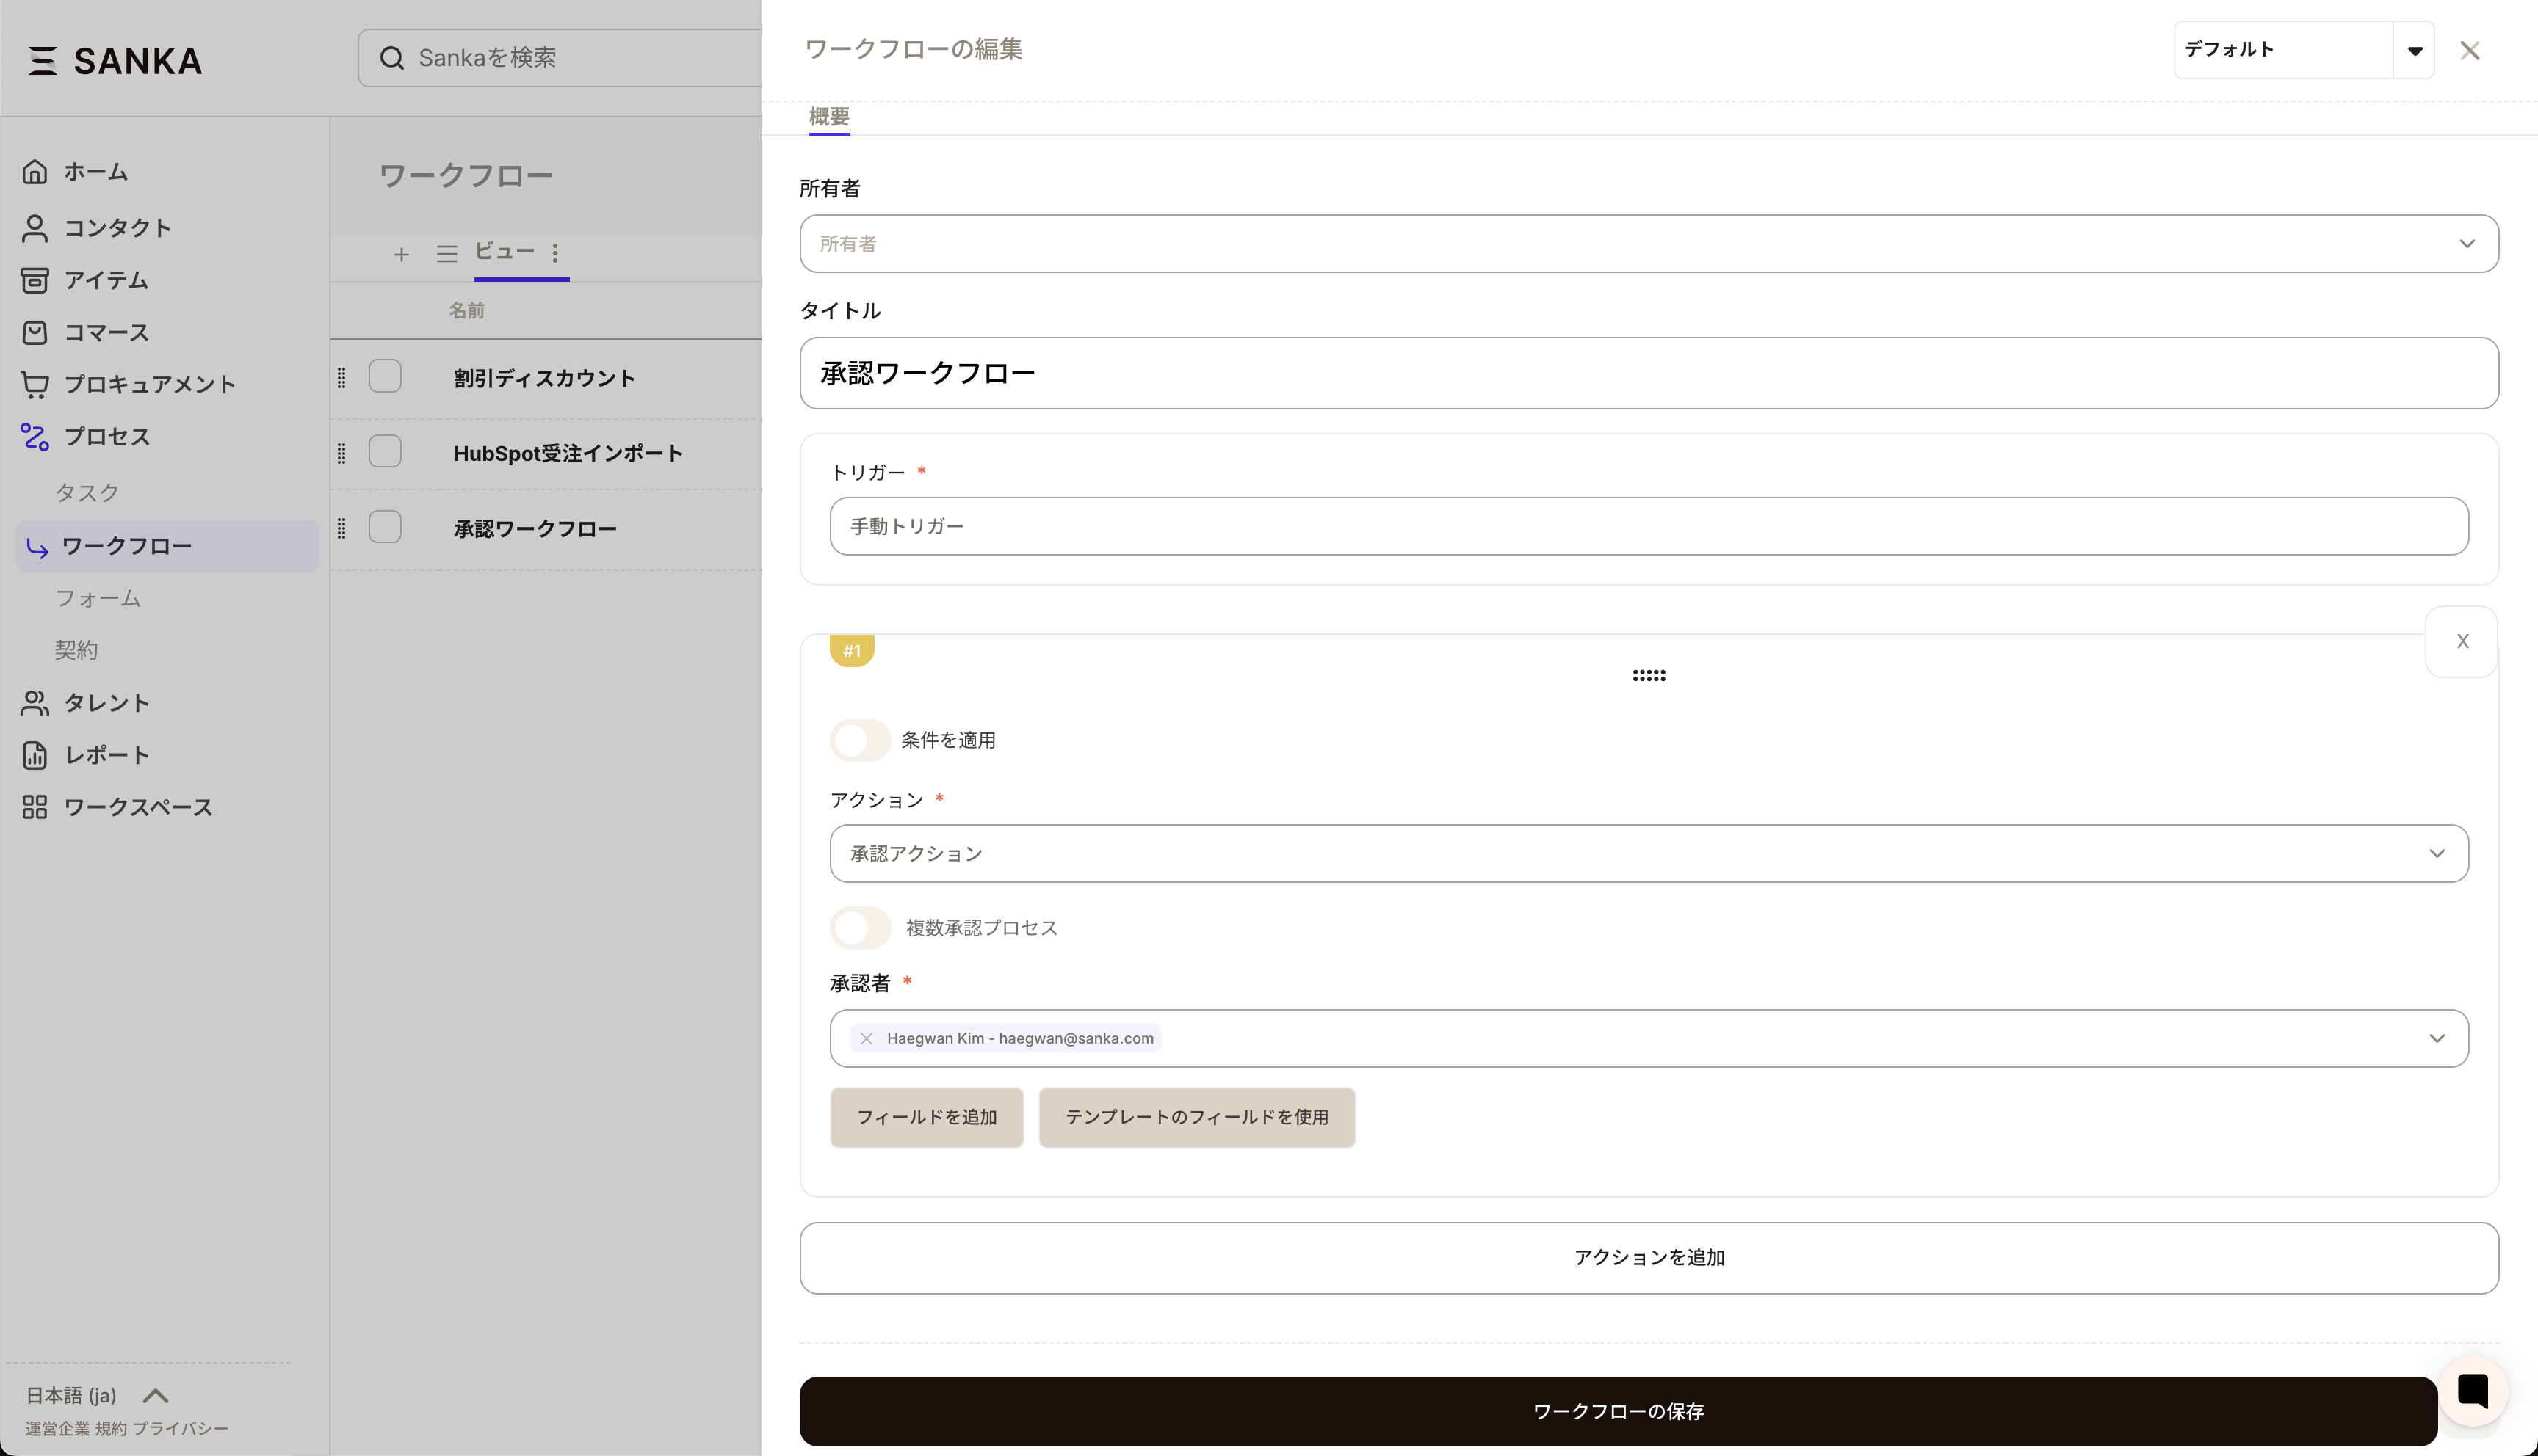
Task: Expand the 所有者 dropdown
Action: click(1648, 244)
